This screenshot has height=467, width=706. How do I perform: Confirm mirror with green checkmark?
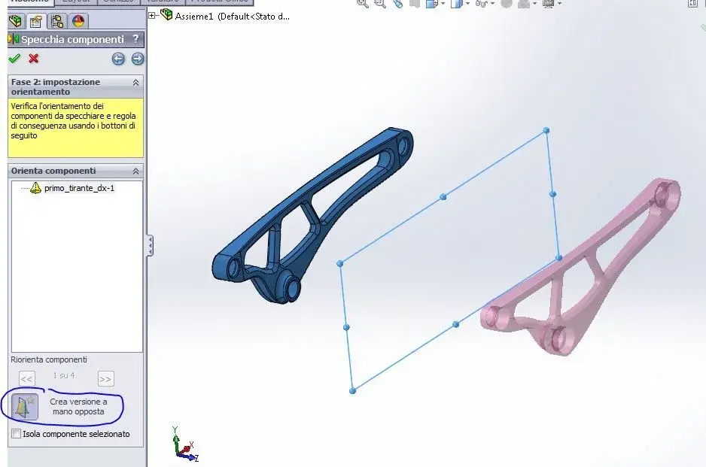click(14, 59)
